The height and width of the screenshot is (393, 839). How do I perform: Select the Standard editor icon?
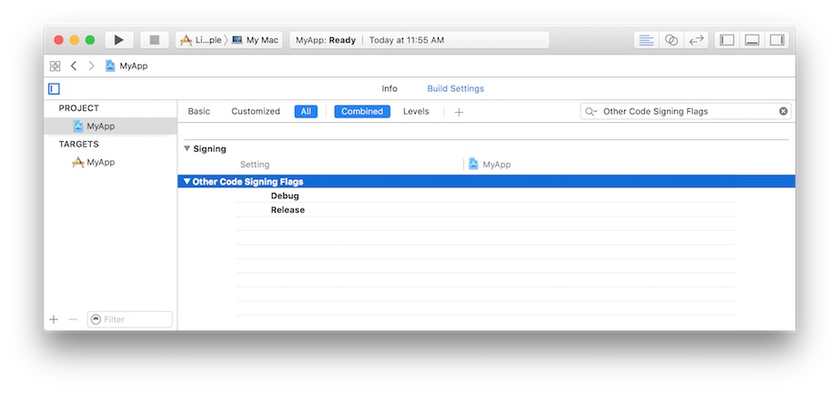point(646,40)
